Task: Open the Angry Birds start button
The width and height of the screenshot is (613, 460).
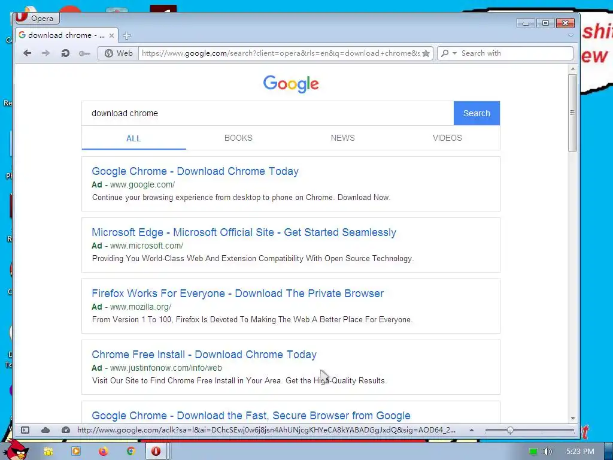Action: coord(16,450)
